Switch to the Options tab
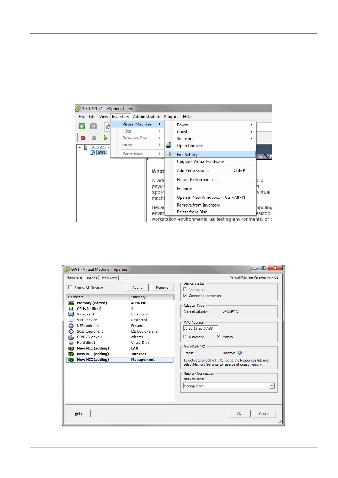Image resolution: width=338 pixels, height=478 pixels. point(91,278)
